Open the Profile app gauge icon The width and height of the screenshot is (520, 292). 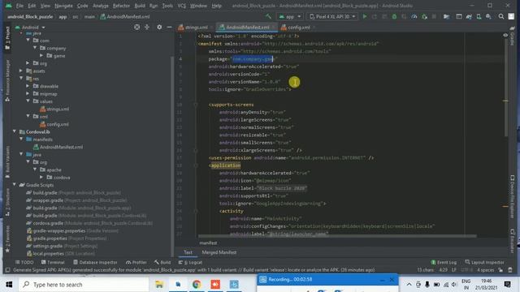[414, 16]
